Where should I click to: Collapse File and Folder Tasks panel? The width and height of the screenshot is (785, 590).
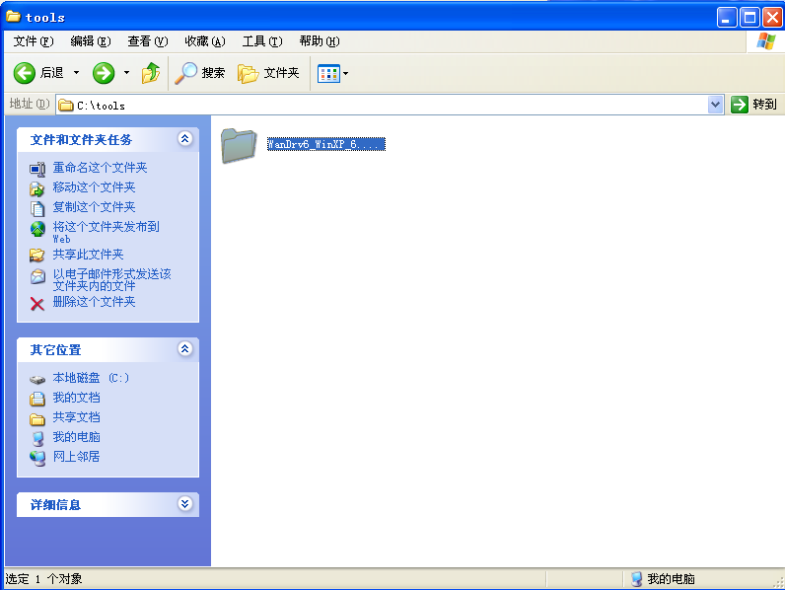point(184,139)
